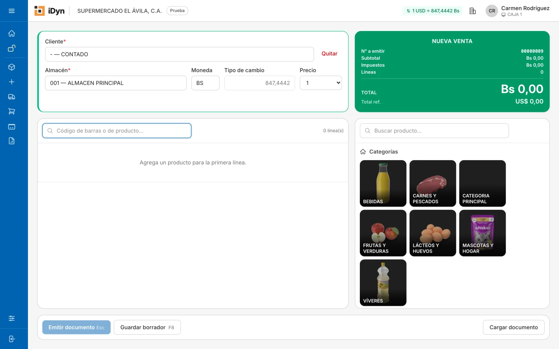559x349 pixels.
Task: Click the logout icon in the sidebar
Action: pos(12,339)
